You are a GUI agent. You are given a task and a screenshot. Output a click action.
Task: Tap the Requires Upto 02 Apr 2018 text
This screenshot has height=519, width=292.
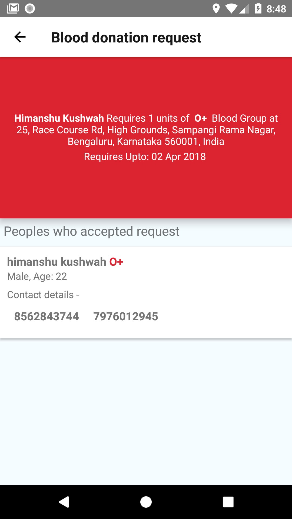coord(145,157)
